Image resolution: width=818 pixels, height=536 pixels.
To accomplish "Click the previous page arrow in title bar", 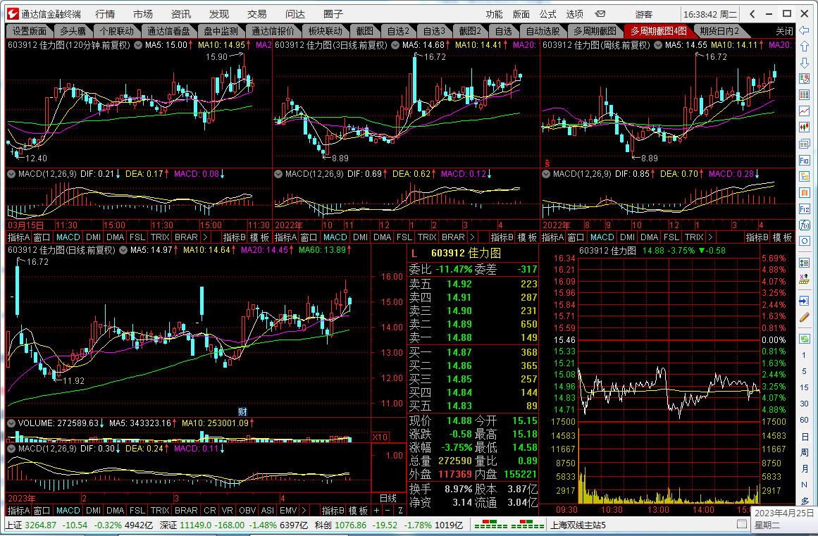I will pyautogui.click(x=752, y=14).
